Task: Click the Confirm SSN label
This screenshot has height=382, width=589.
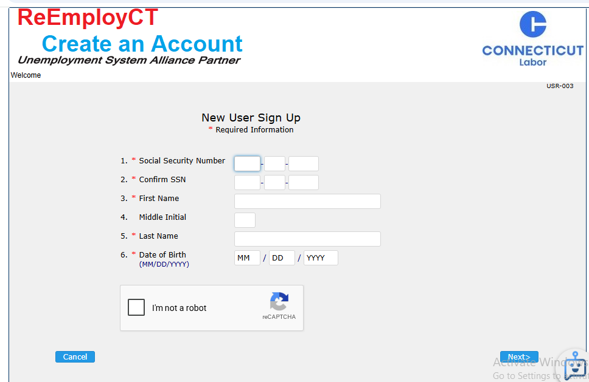Action: point(162,180)
